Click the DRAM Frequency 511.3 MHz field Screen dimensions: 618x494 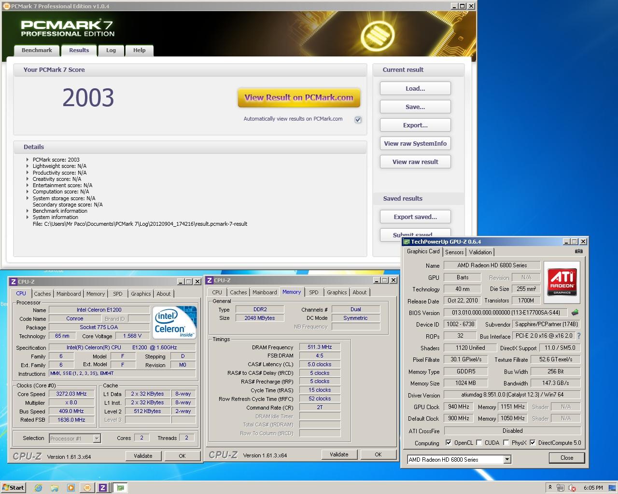320,347
